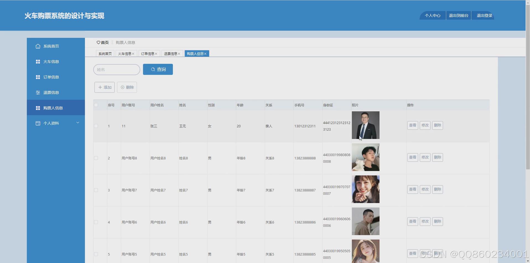Click 删除 for row 姓名6
The image size is (530, 263).
pyautogui.click(x=438, y=222)
